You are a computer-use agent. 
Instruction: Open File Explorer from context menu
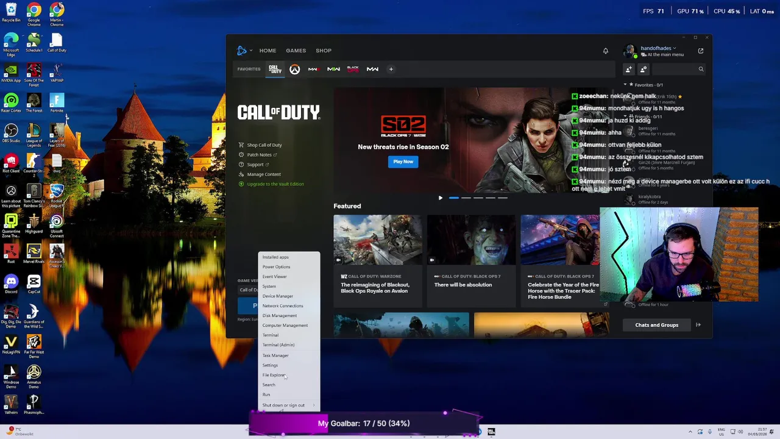click(289, 375)
